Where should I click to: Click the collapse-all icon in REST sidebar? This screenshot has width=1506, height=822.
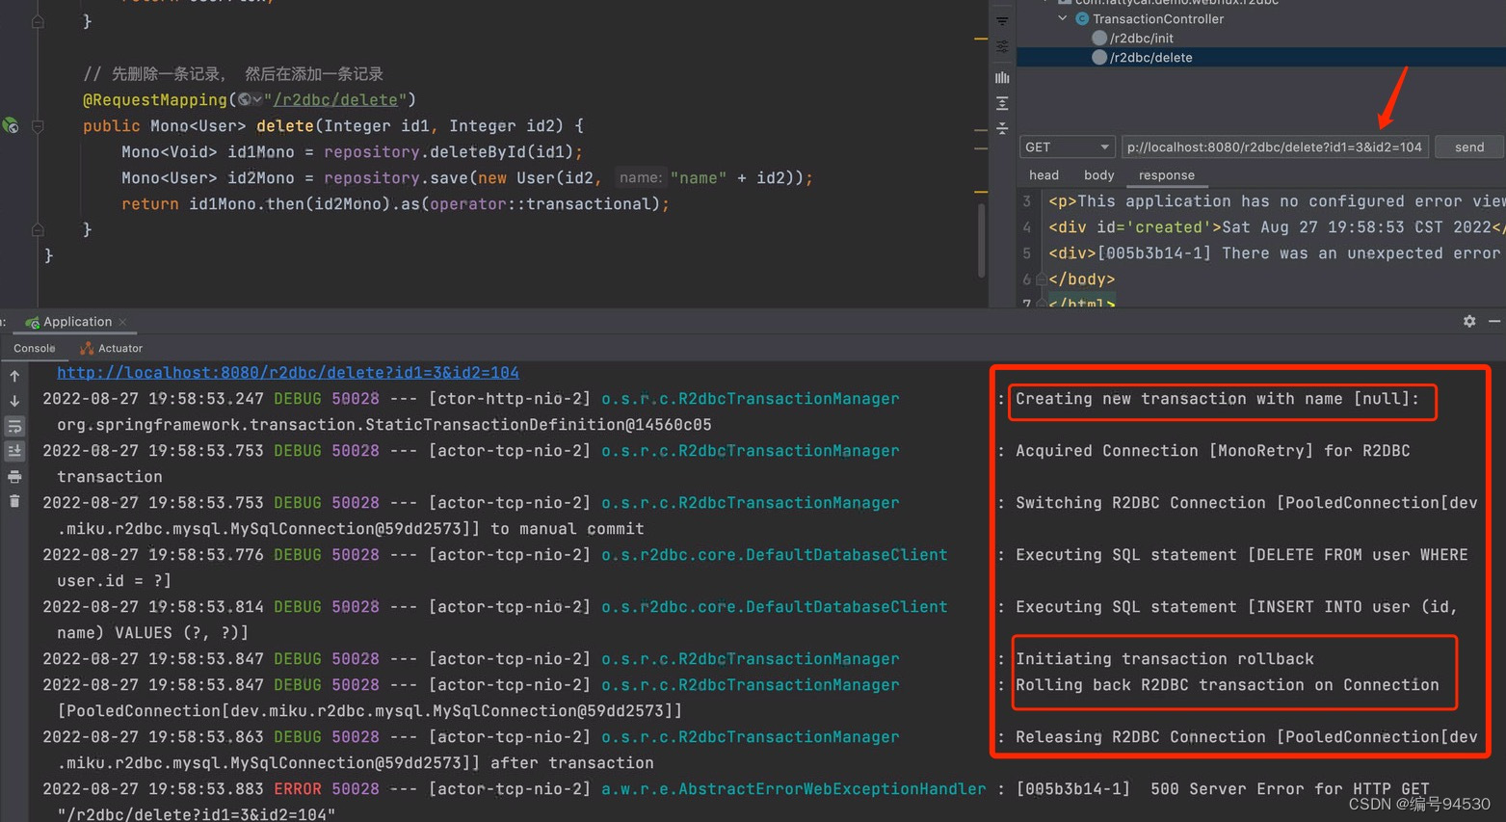[x=1002, y=128]
